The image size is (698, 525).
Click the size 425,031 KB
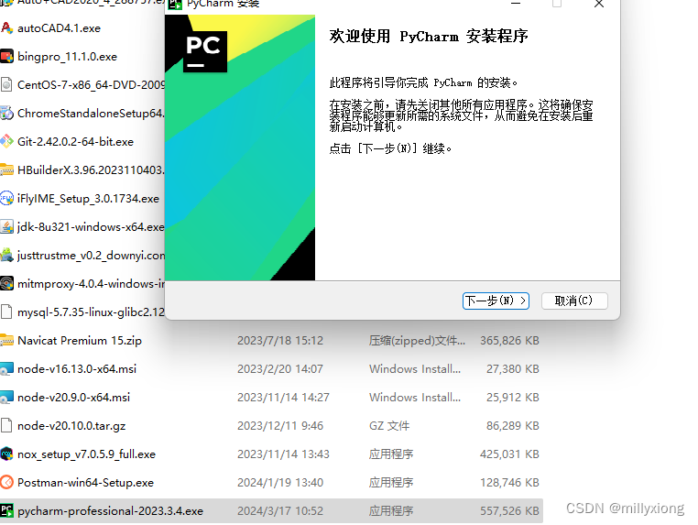(509, 454)
